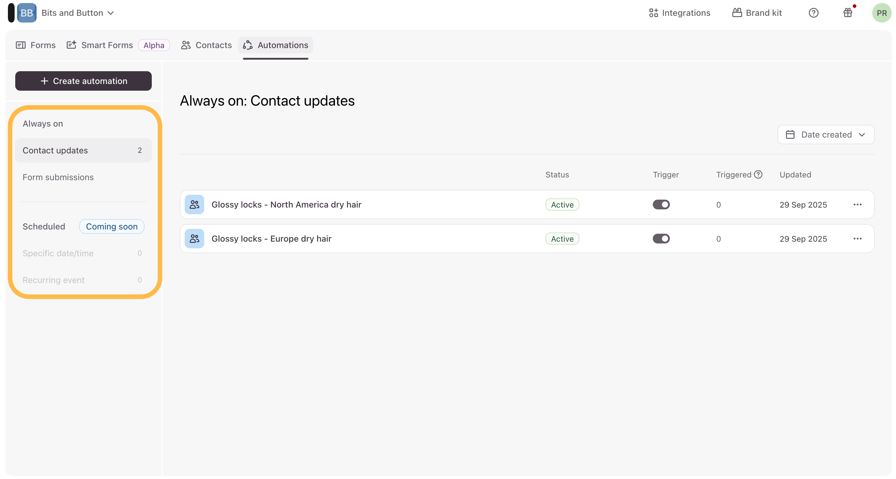Click the BB workspace logo icon
Viewport: 896px width, 479px height.
click(x=27, y=13)
